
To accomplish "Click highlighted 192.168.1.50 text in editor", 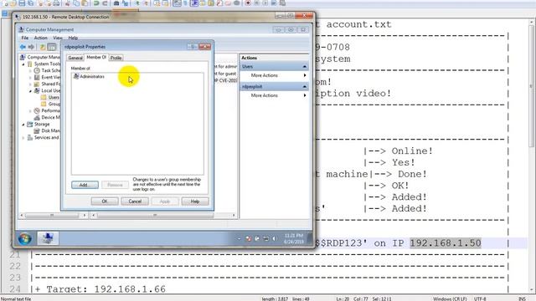I will [x=446, y=243].
